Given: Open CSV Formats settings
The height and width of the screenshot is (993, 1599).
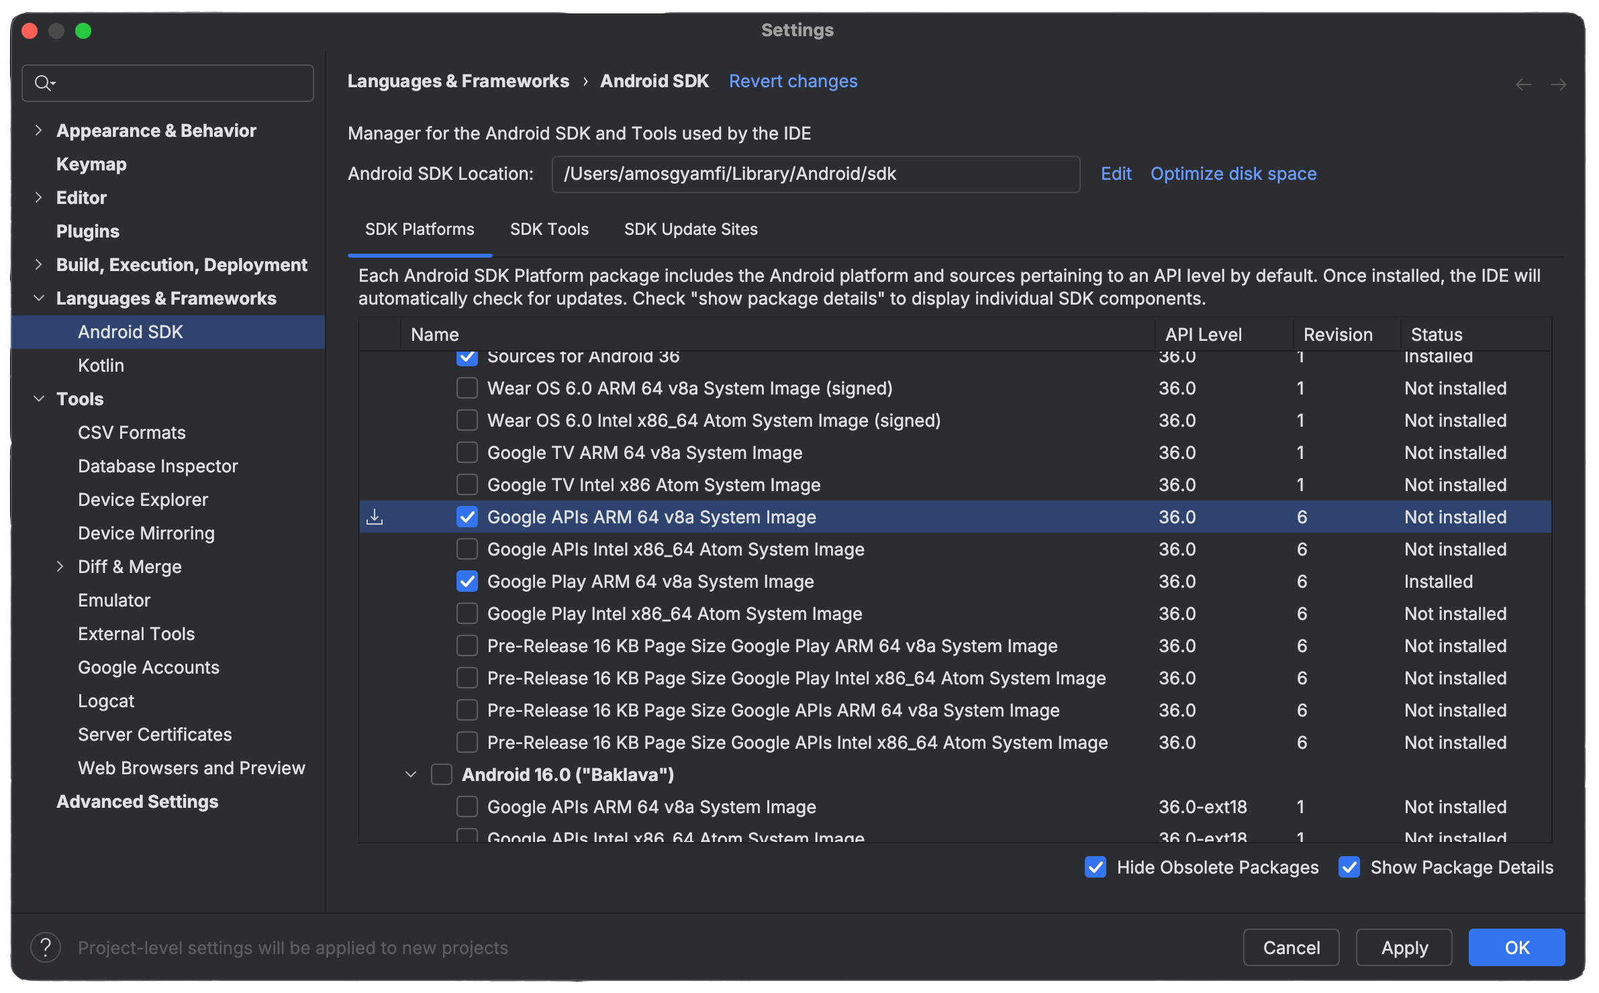Looking at the screenshot, I should pyautogui.click(x=132, y=433).
